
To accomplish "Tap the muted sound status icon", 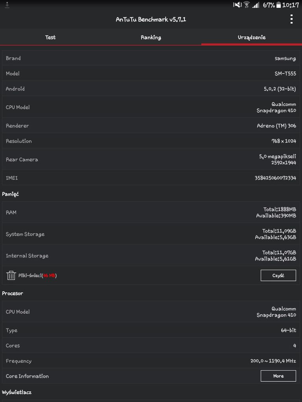I will pyautogui.click(x=237, y=5).
